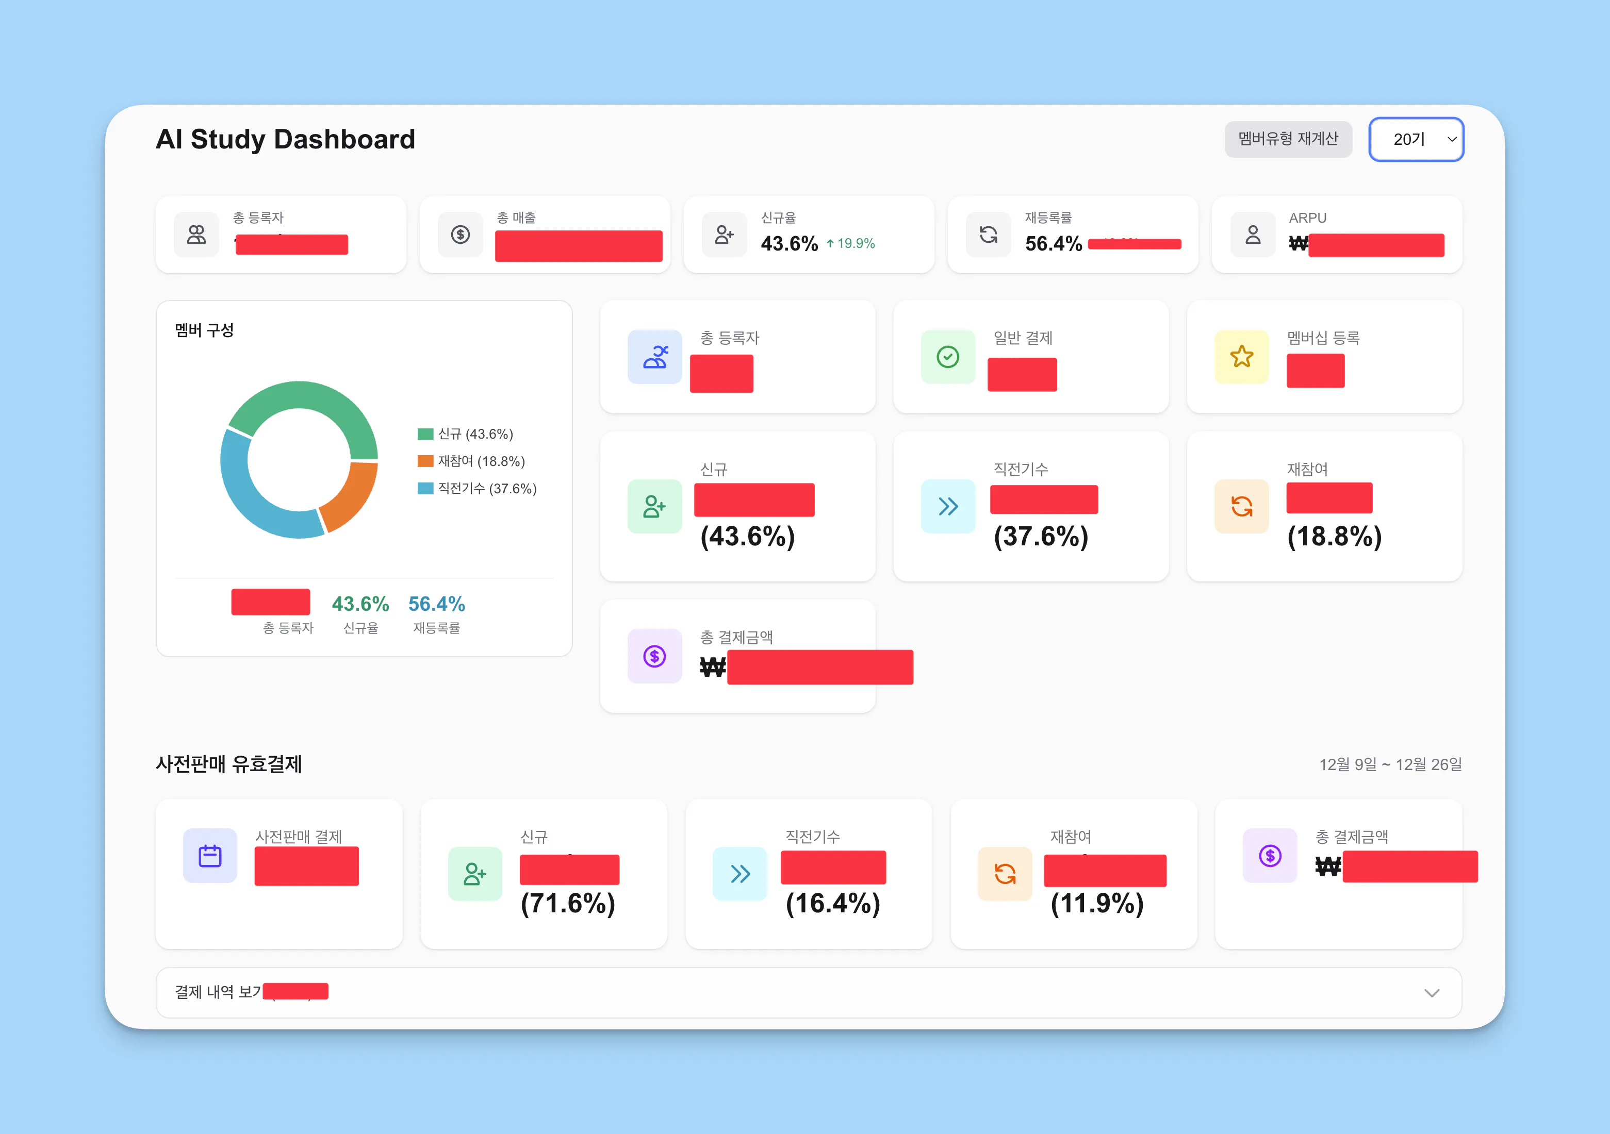Click the 19.9% increase indicator on the 신규율 card
The width and height of the screenshot is (1610, 1134).
(850, 243)
